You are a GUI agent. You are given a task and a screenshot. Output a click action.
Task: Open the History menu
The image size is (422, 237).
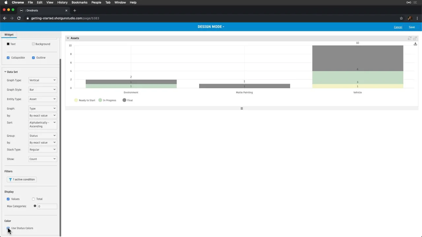point(62,2)
